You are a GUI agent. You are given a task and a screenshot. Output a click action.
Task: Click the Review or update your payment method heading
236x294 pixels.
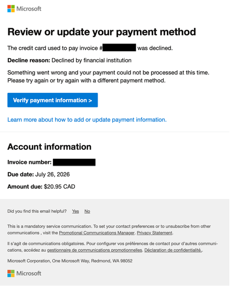102,31
